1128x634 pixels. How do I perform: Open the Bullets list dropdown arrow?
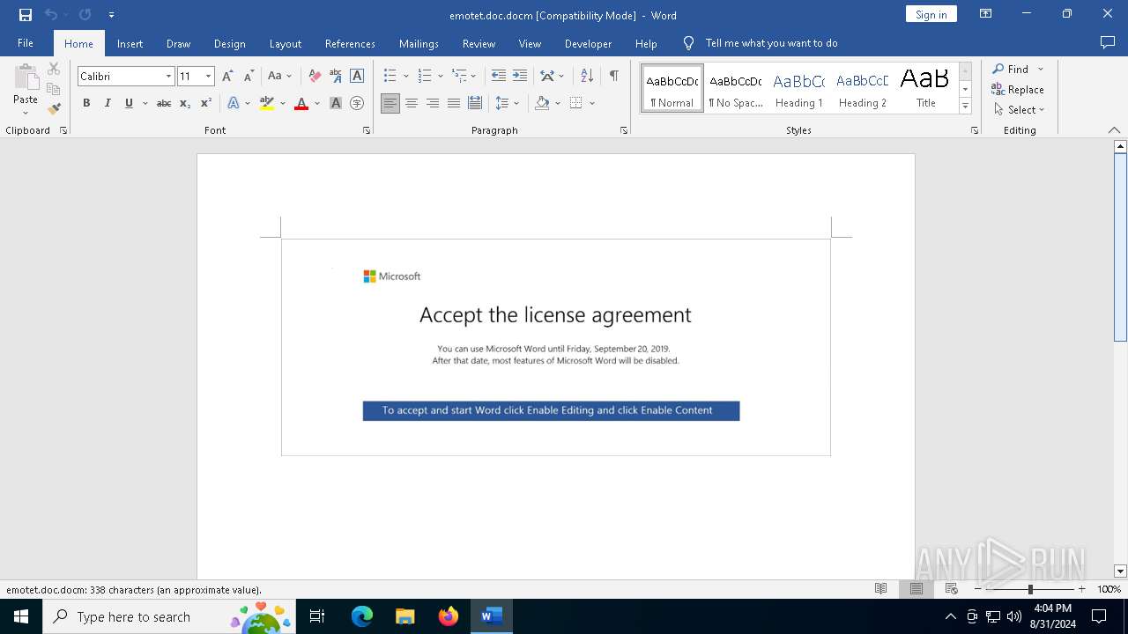point(405,77)
